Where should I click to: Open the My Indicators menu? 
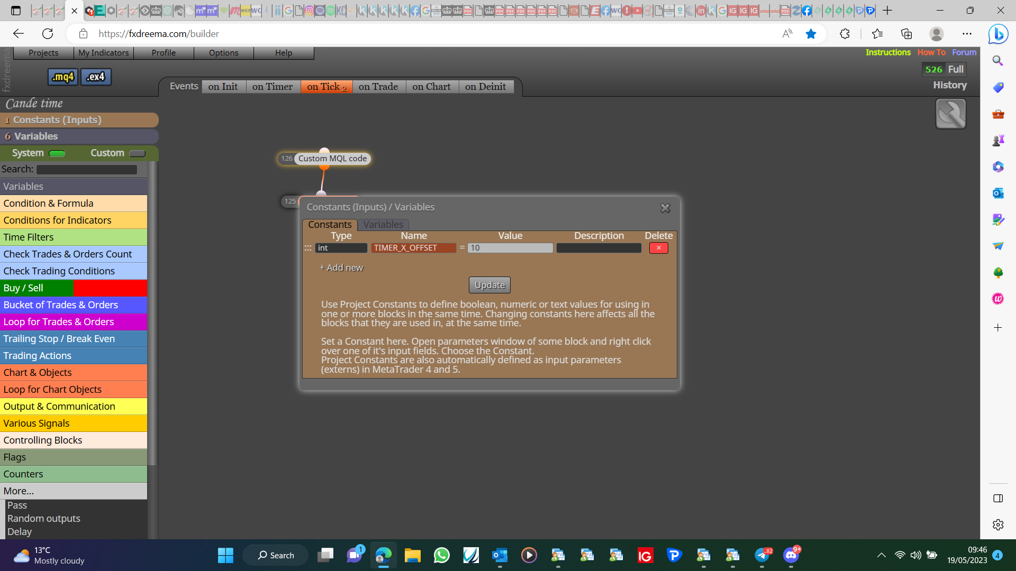click(104, 53)
